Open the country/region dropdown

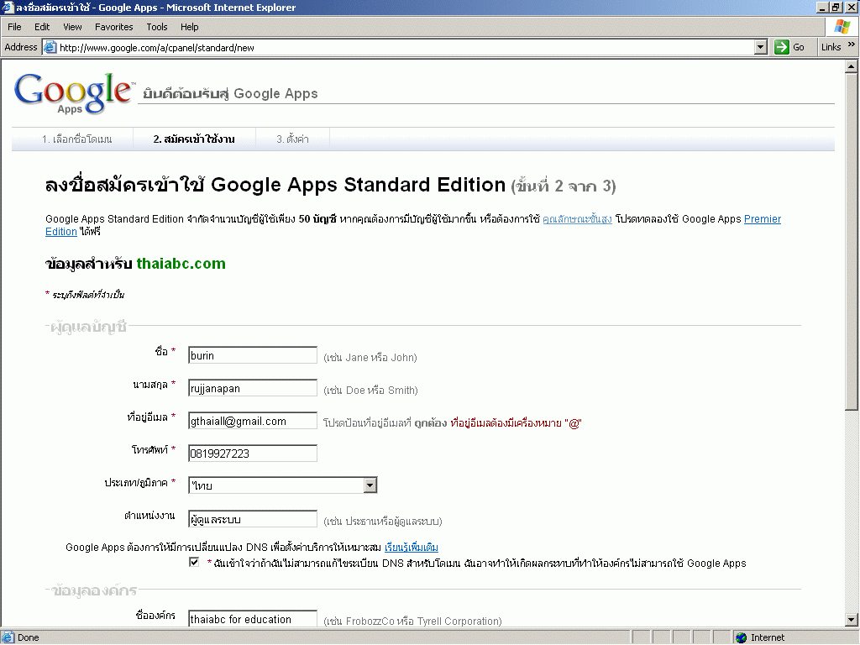click(x=370, y=485)
